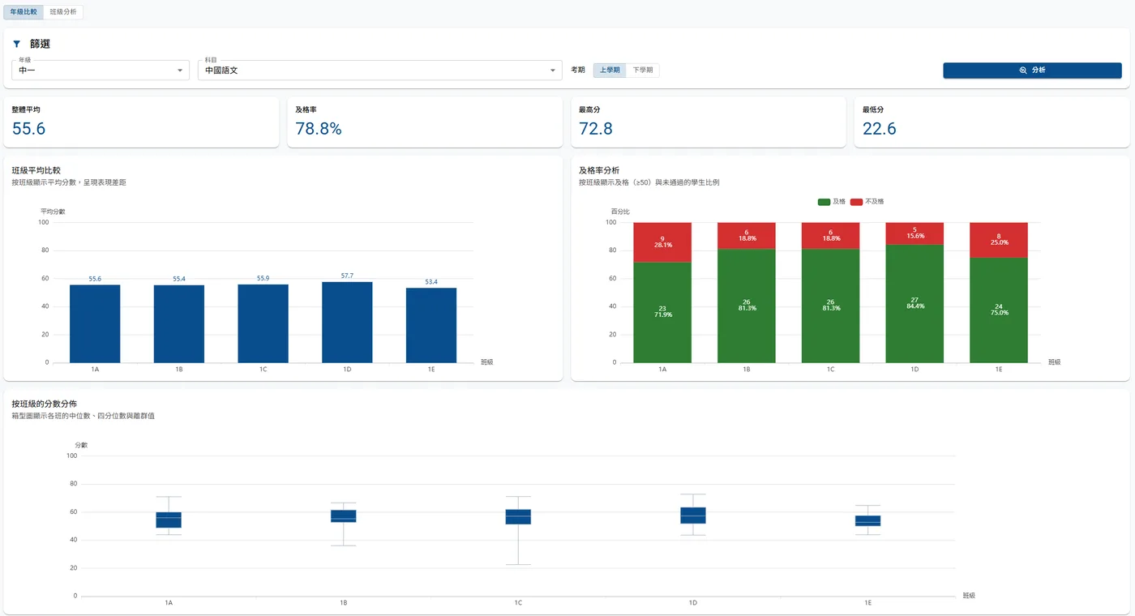The height and width of the screenshot is (616, 1135).
Task: Click the red 28.1% segment for class 1A
Action: (x=662, y=242)
